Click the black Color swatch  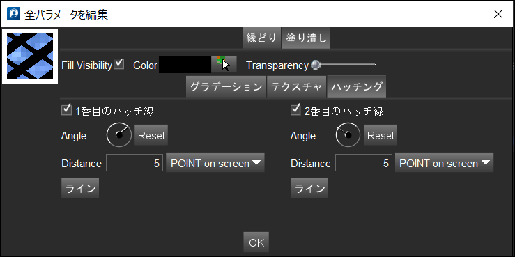point(185,64)
